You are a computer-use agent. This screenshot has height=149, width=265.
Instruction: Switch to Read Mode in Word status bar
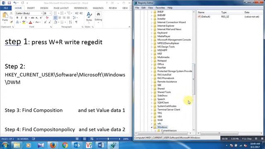77,139
